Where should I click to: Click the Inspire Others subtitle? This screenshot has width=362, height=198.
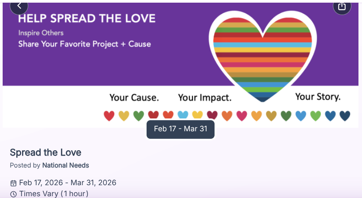(x=41, y=33)
